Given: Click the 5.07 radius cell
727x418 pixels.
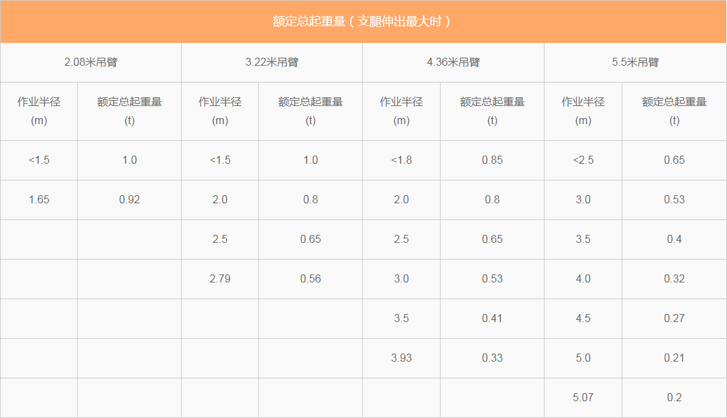Looking at the screenshot, I should [583, 397].
